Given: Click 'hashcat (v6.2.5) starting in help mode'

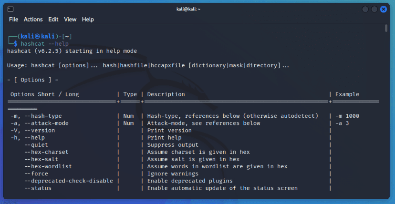Looking at the screenshot, I should 72,51.
